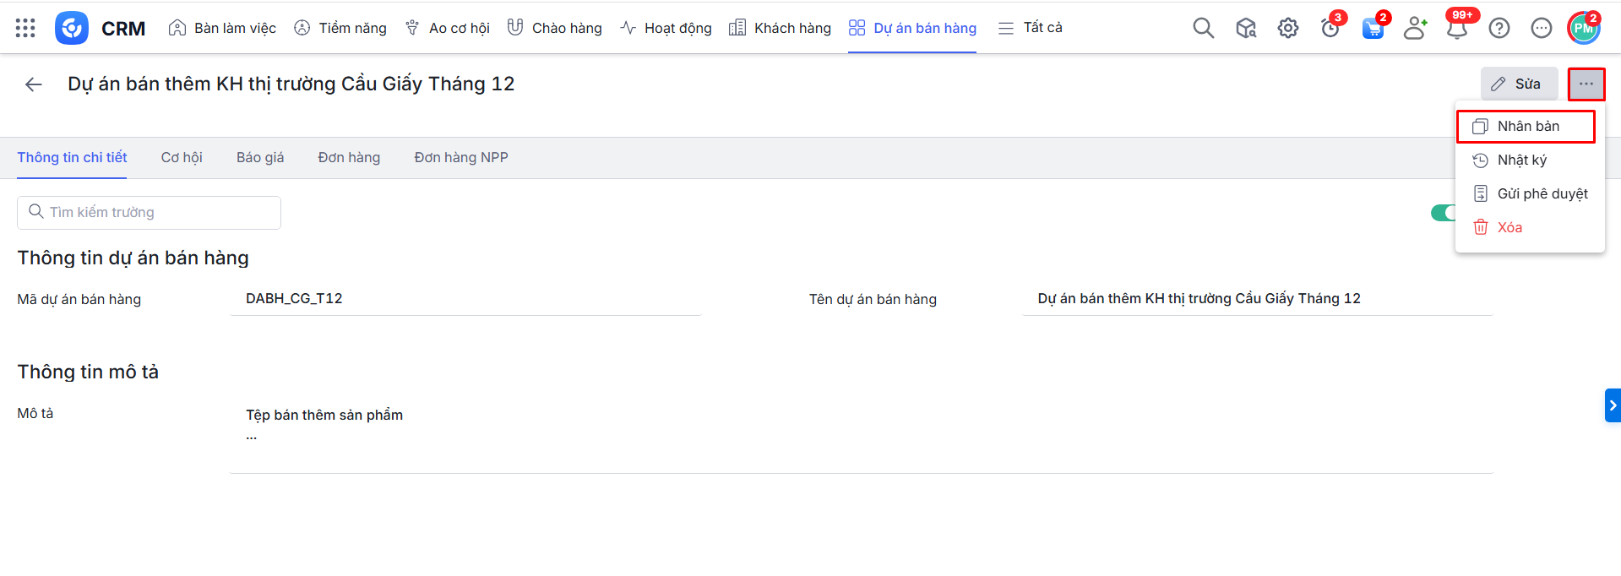Open the timer reminder icon
This screenshot has height=576, width=1621.
[1330, 29]
